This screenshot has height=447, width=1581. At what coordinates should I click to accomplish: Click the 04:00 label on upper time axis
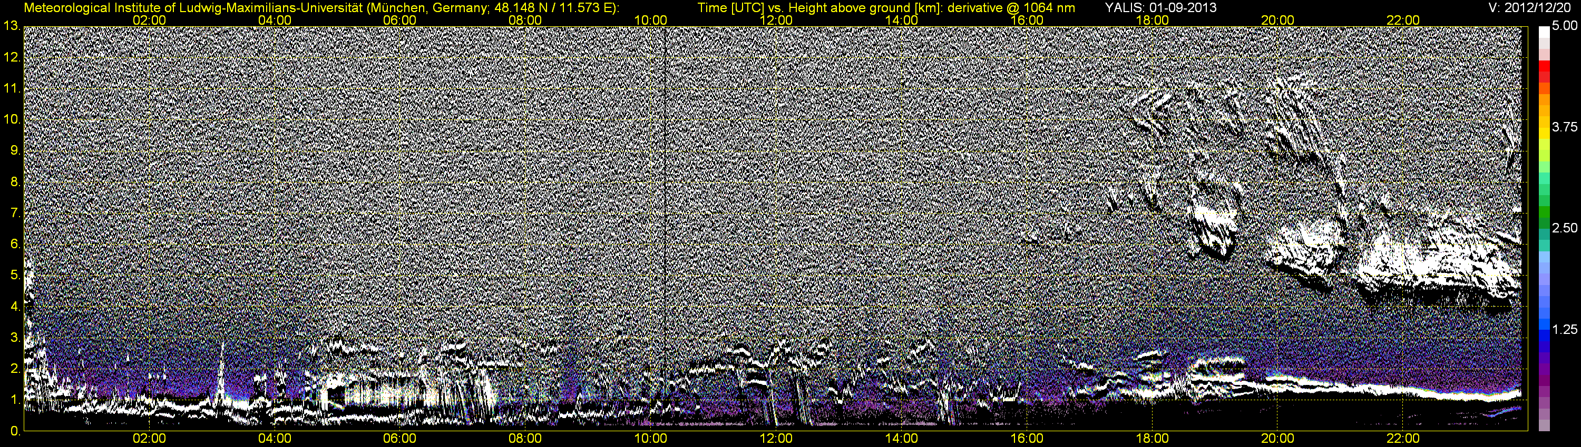click(x=275, y=20)
